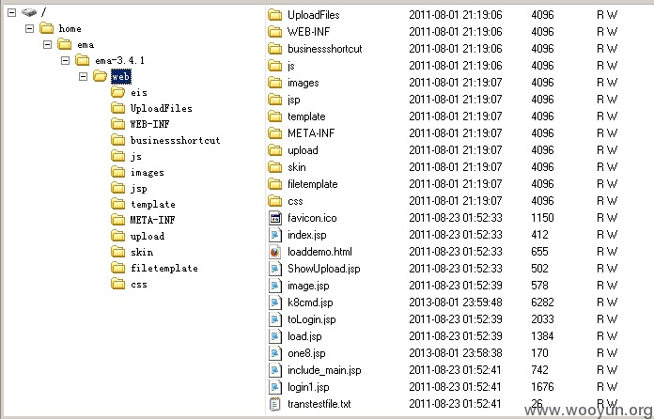Click one8.jsp file icon
654x419 pixels.
point(275,353)
